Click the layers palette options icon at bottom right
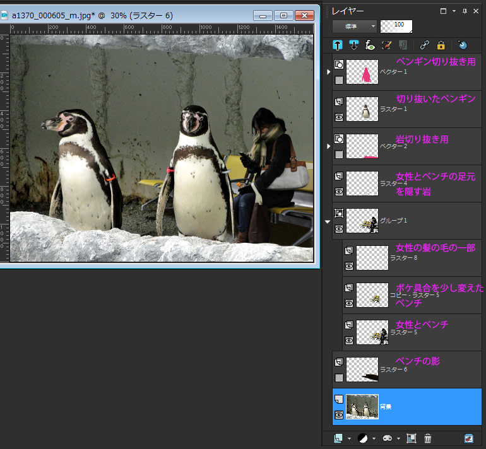This screenshot has height=449, width=486. pyautogui.click(x=469, y=438)
